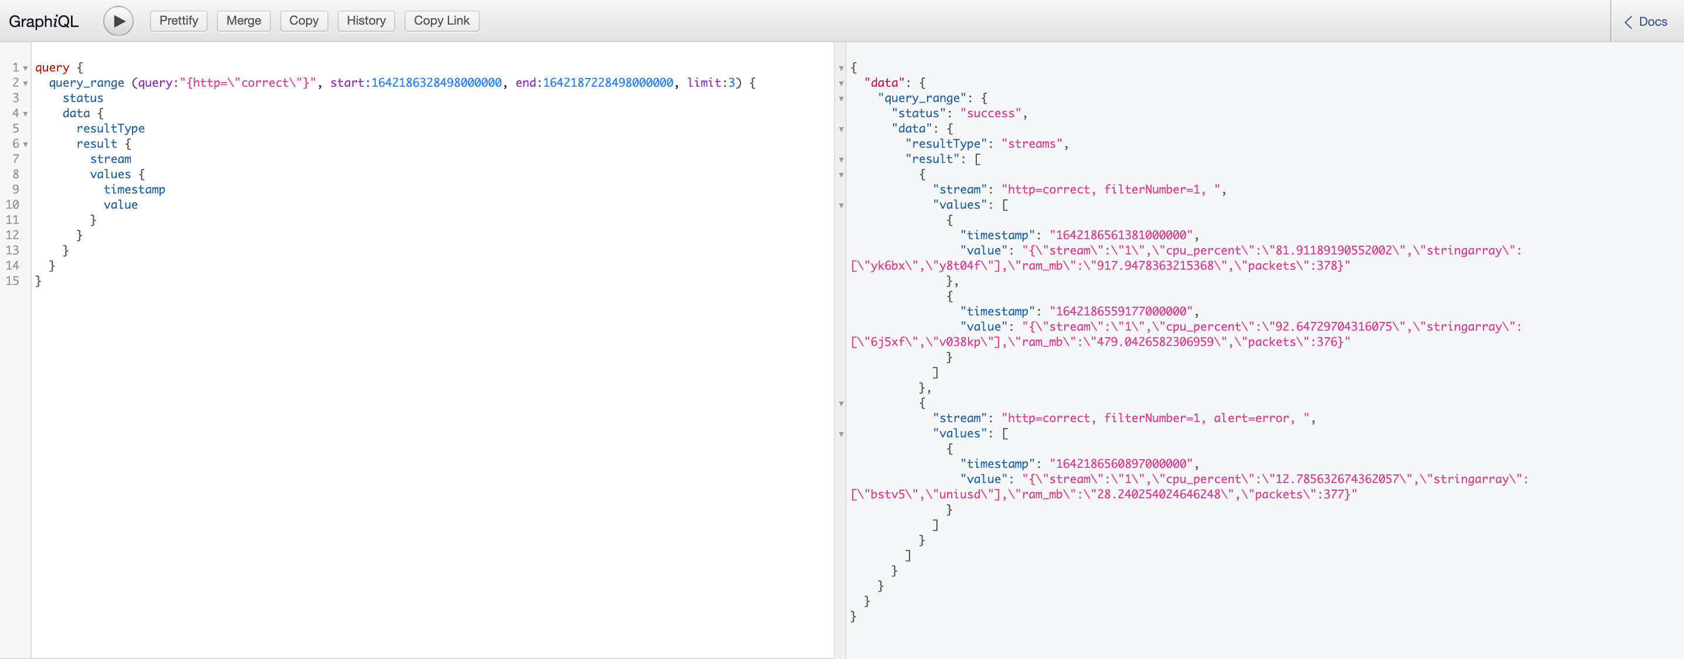Collapse the data fold arrow on line 4
Image resolution: width=1684 pixels, height=659 pixels.
tap(25, 114)
